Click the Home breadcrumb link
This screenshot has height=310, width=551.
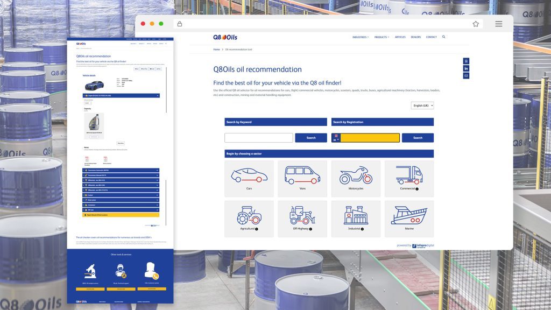[x=216, y=50]
